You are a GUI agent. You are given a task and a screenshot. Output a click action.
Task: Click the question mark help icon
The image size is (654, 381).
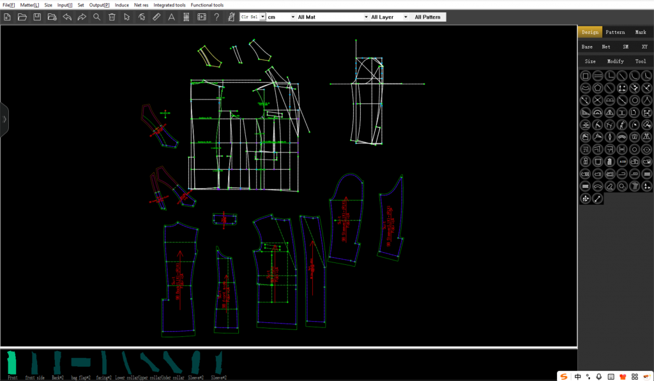(x=217, y=17)
